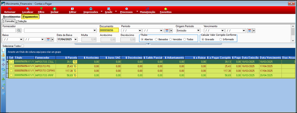Screen dimensions: 297x113
Task: Open the Manutenção tools icon
Action: click(148, 9)
